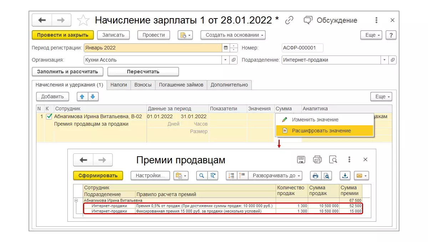The height and width of the screenshot is (242, 428).
Task: Select employee Абнагимова Ирина Витальевна, В-02
Action: (x=98, y=116)
